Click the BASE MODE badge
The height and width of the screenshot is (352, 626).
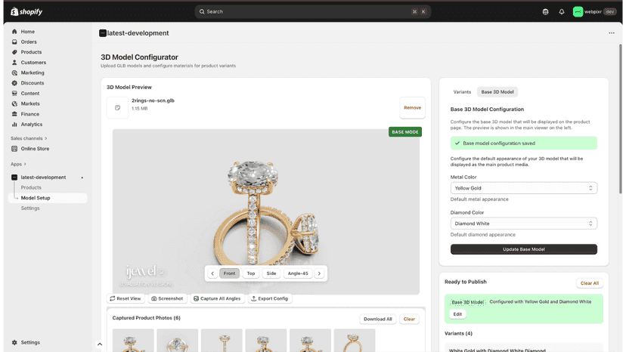[x=404, y=131]
